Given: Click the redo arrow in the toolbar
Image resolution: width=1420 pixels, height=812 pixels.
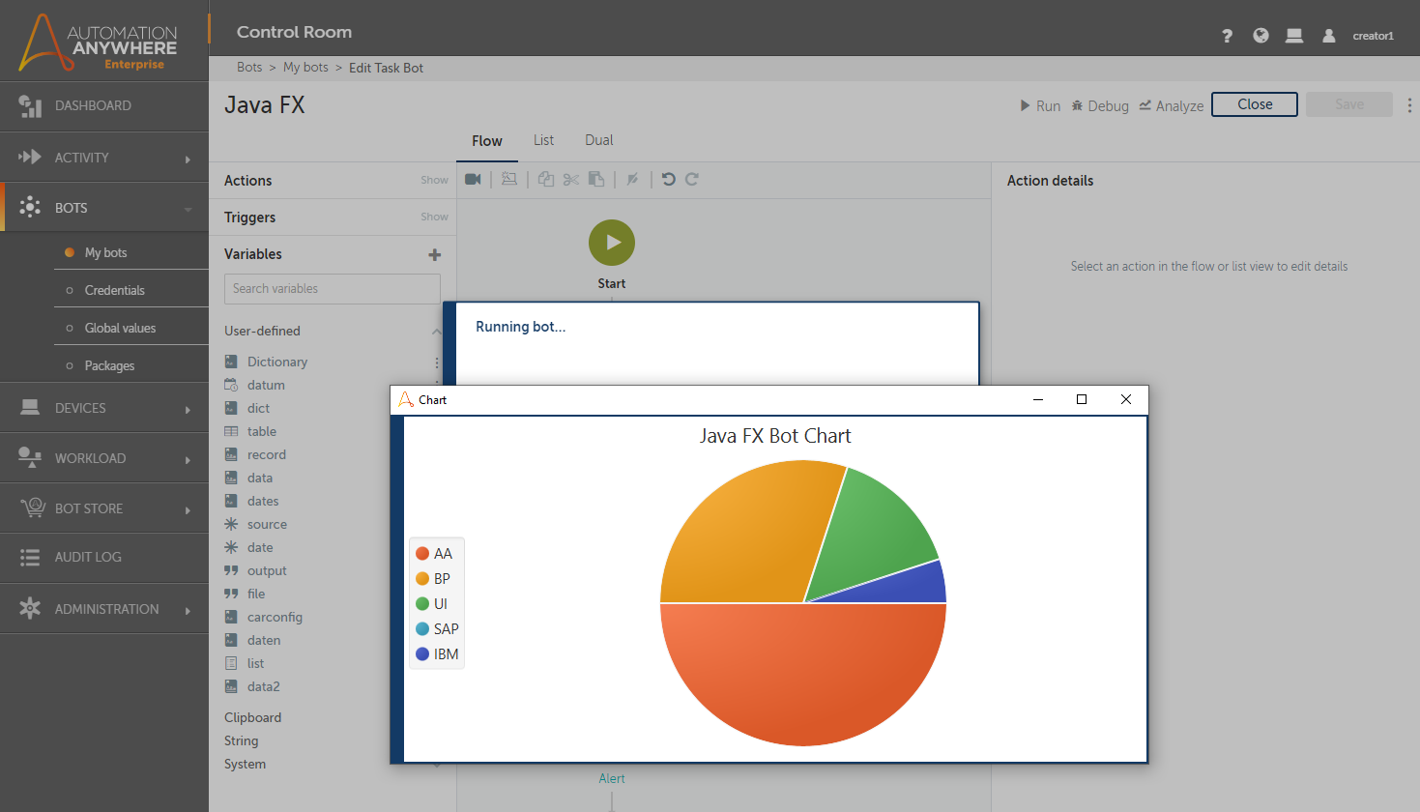Looking at the screenshot, I should 692,179.
